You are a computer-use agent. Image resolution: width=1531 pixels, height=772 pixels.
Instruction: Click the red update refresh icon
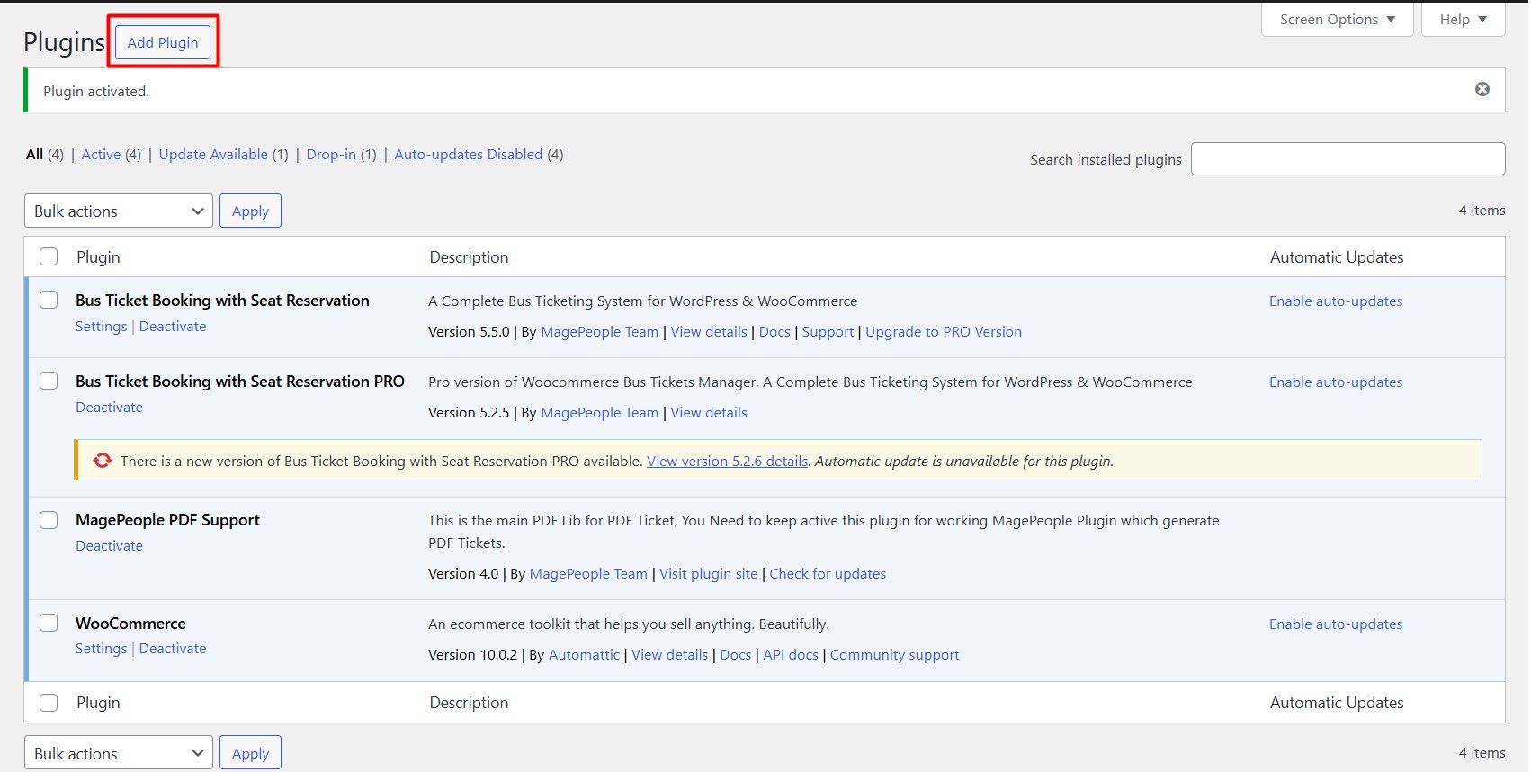click(x=103, y=461)
